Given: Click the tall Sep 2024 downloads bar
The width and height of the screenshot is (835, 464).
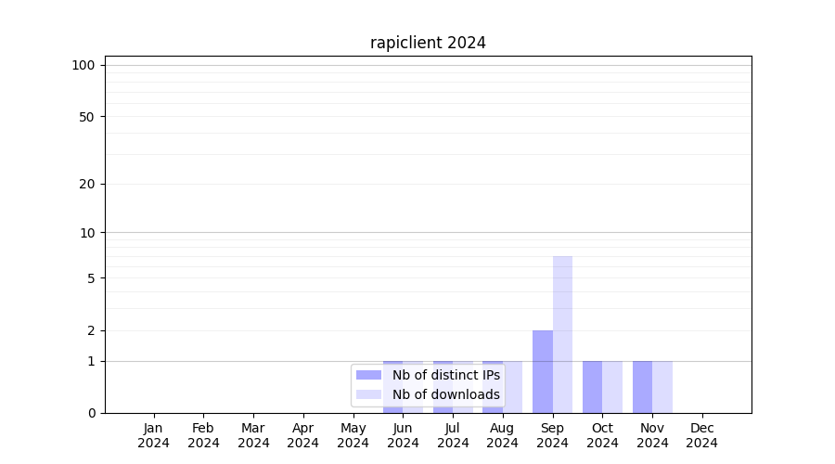Looking at the screenshot, I should click(x=562, y=334).
